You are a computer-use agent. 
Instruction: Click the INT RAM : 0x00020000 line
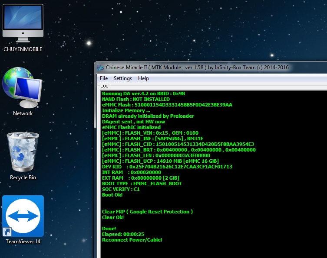(132, 172)
